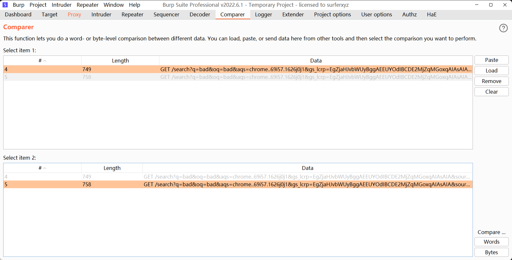The height and width of the screenshot is (260, 512).
Task: Click highlighted GET data in item 2 table
Action: tap(307, 184)
